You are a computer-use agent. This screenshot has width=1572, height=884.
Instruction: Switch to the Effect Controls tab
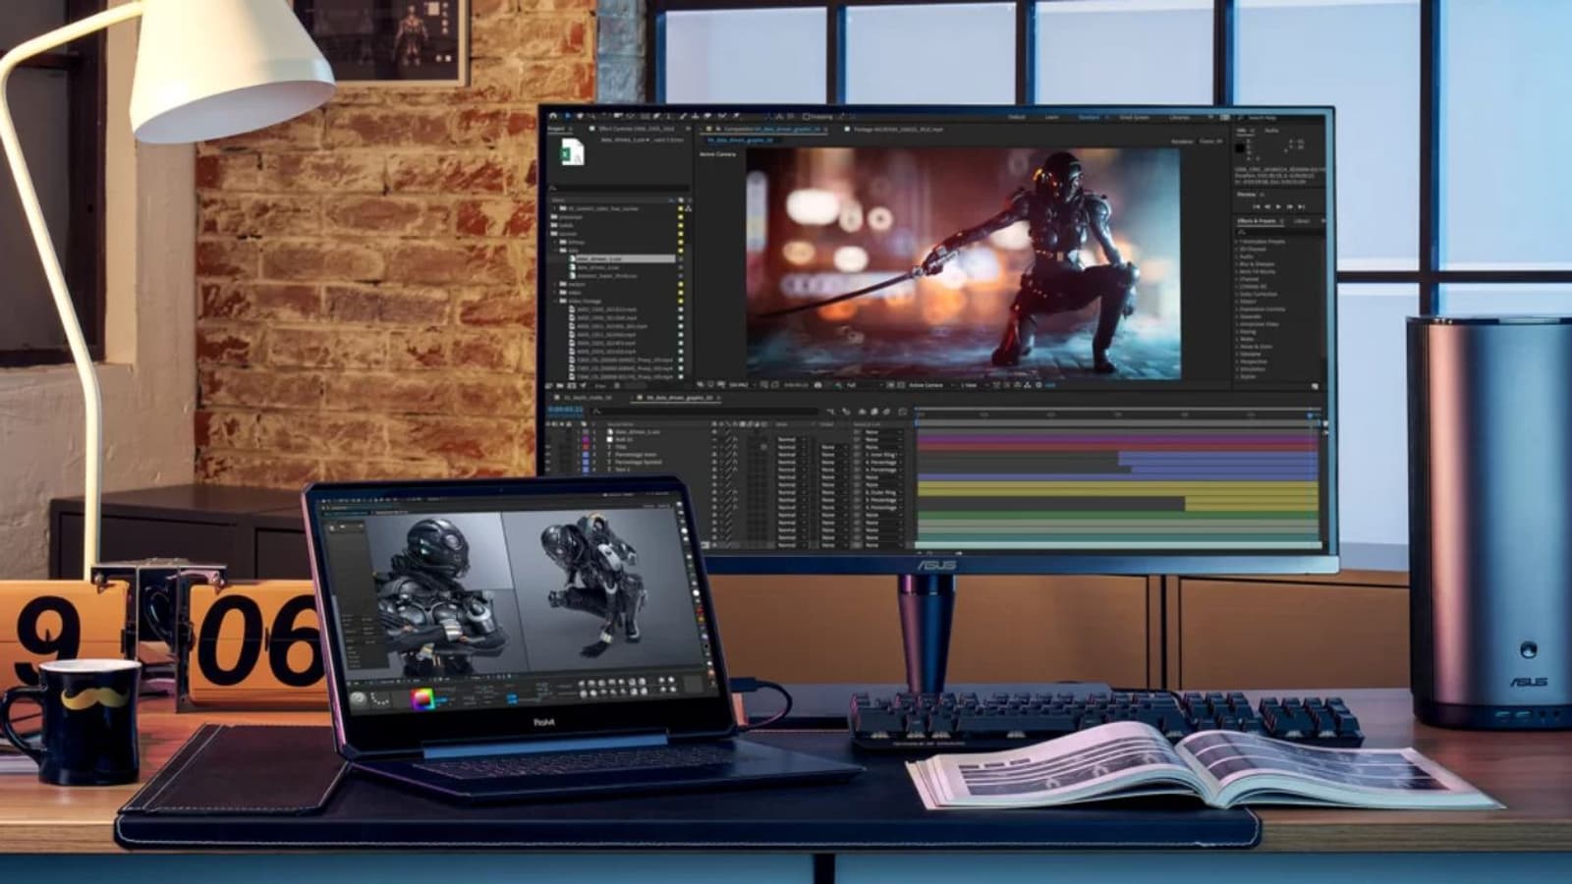click(637, 129)
